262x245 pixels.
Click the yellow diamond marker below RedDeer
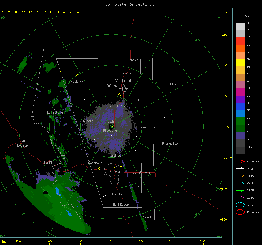click(x=120, y=95)
